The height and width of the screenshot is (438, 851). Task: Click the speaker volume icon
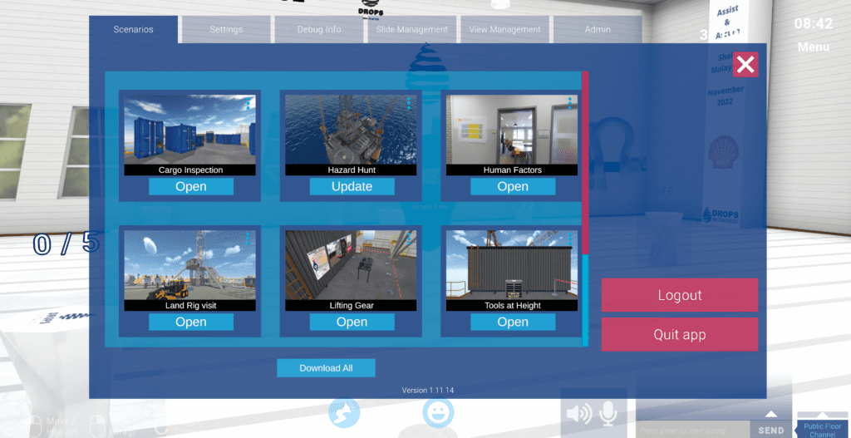tap(578, 415)
